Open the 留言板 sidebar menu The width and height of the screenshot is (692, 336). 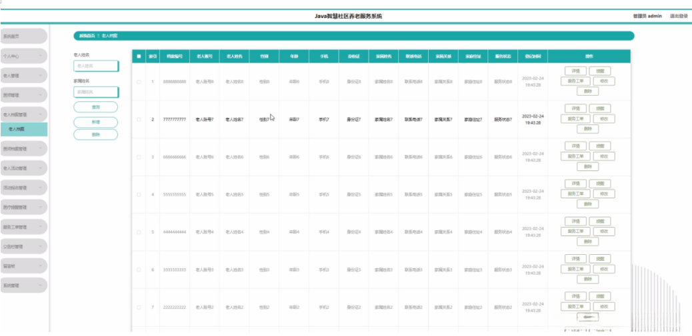pyautogui.click(x=23, y=266)
